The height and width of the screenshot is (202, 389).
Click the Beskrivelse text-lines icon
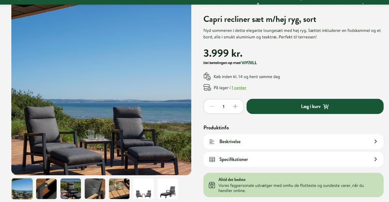[212, 142]
